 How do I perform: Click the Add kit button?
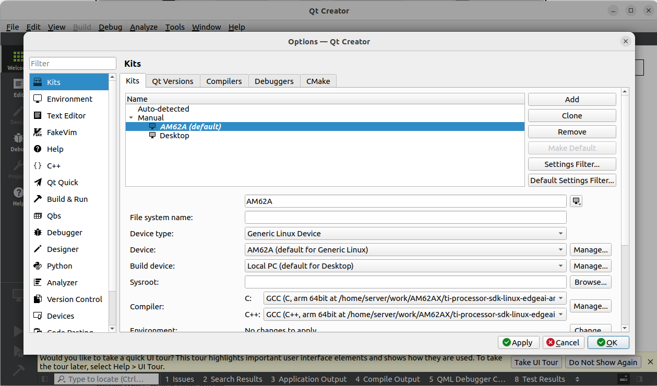pyautogui.click(x=572, y=100)
